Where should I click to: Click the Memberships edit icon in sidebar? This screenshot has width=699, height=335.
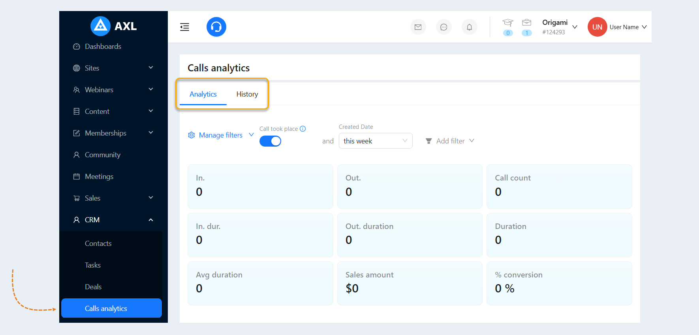tap(77, 133)
